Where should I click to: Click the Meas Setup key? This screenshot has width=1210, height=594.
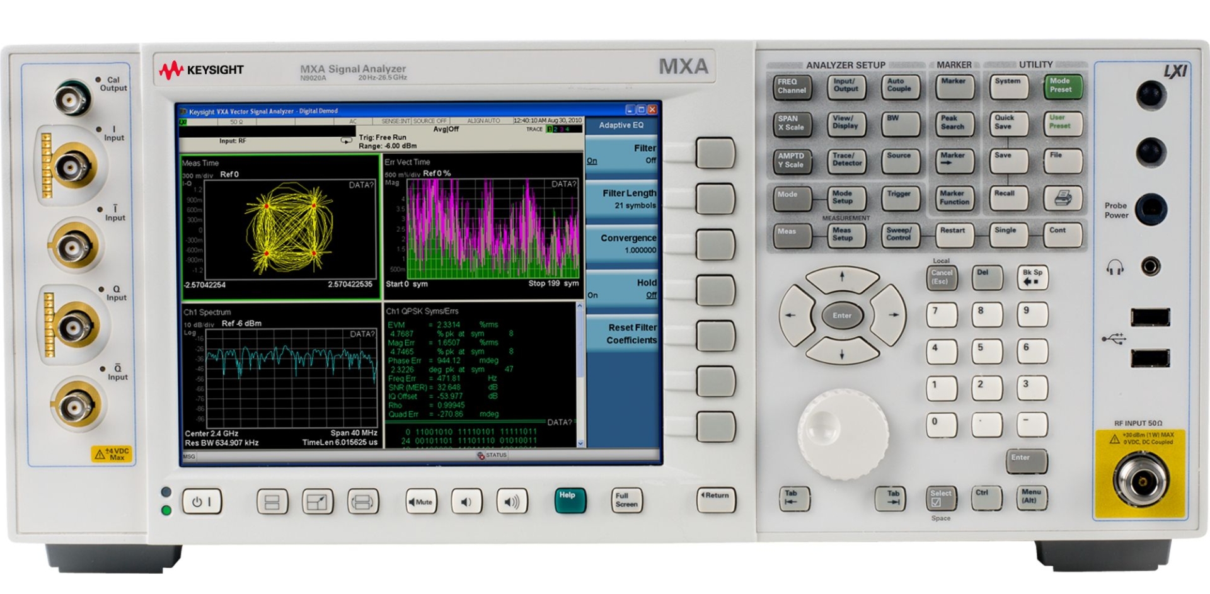[846, 236]
